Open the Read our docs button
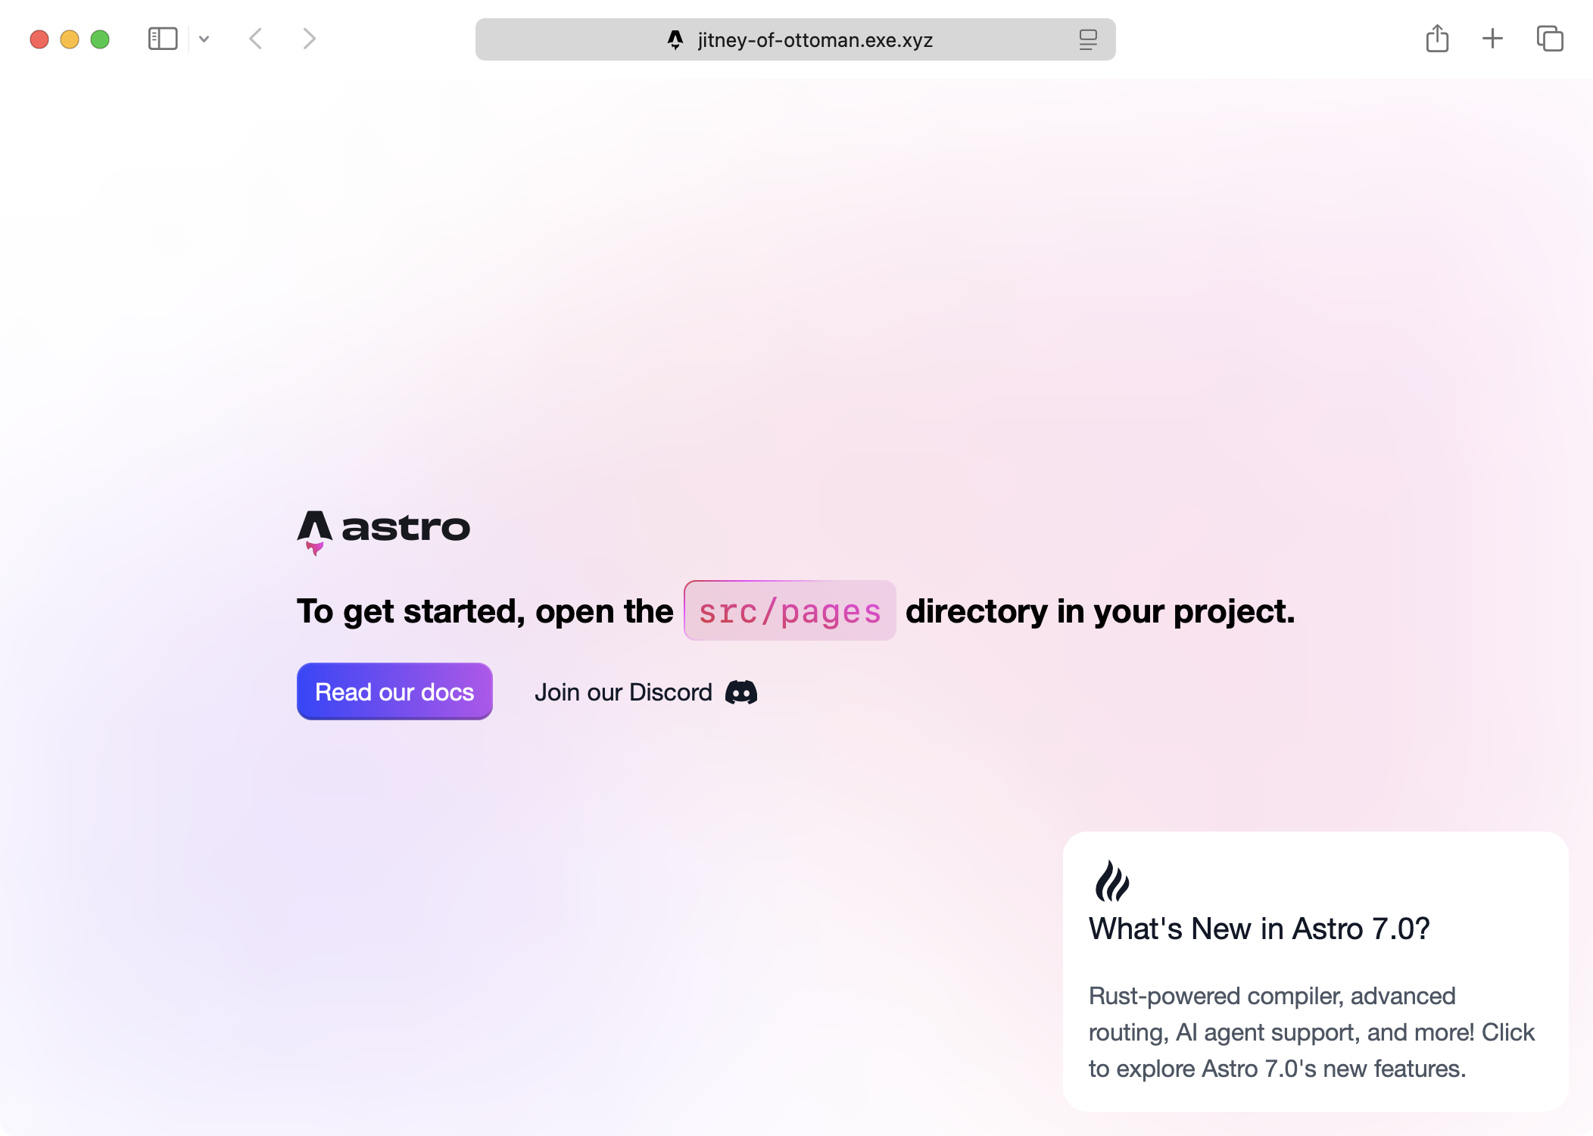 coord(394,691)
